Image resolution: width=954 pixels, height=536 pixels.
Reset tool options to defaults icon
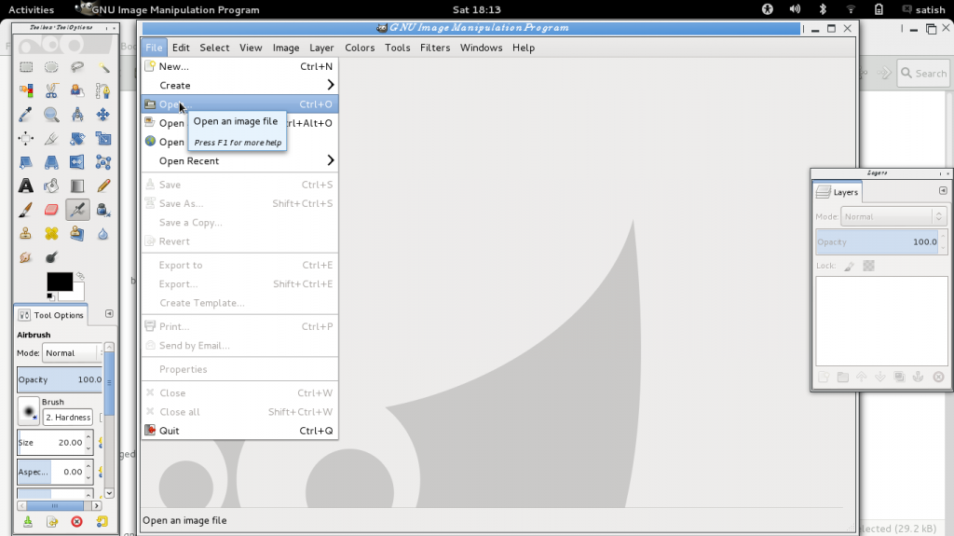coord(102,521)
